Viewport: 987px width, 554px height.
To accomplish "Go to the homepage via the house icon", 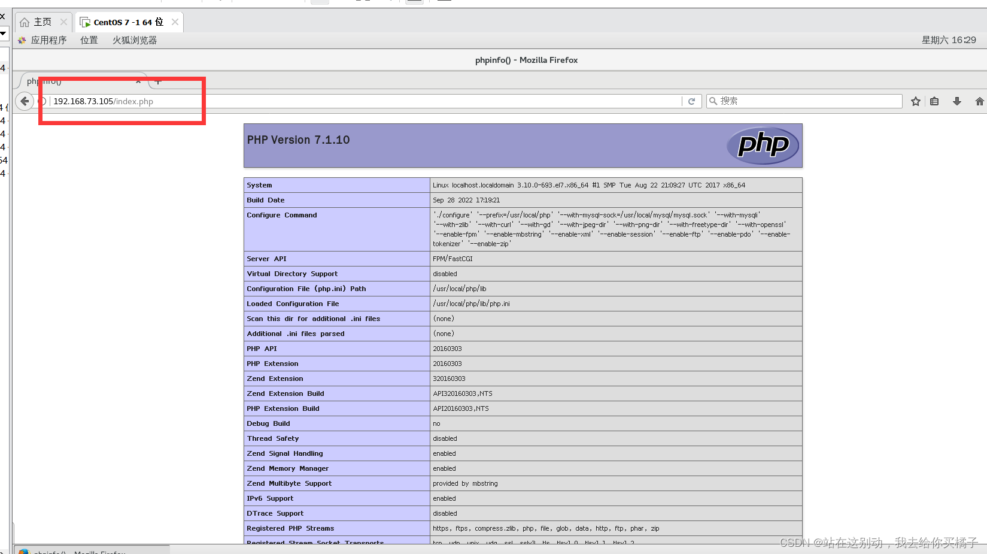I will coord(978,101).
